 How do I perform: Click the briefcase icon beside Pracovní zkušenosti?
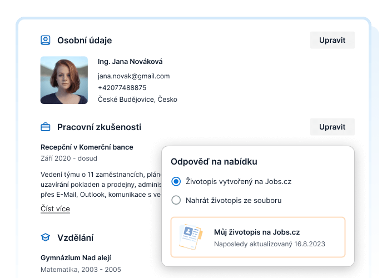46,127
